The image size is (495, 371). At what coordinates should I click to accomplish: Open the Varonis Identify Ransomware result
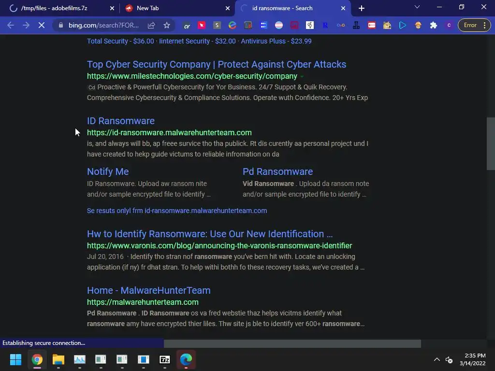pyautogui.click(x=210, y=234)
